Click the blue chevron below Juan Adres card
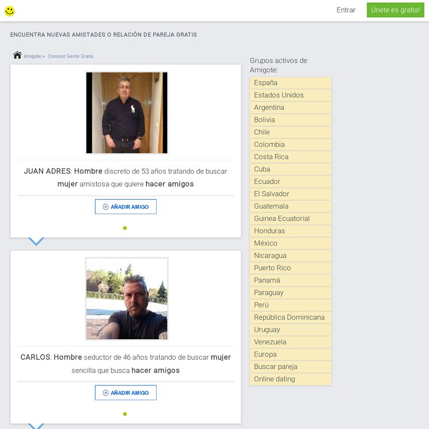Viewport: 429px width, 429px height. 36,241
